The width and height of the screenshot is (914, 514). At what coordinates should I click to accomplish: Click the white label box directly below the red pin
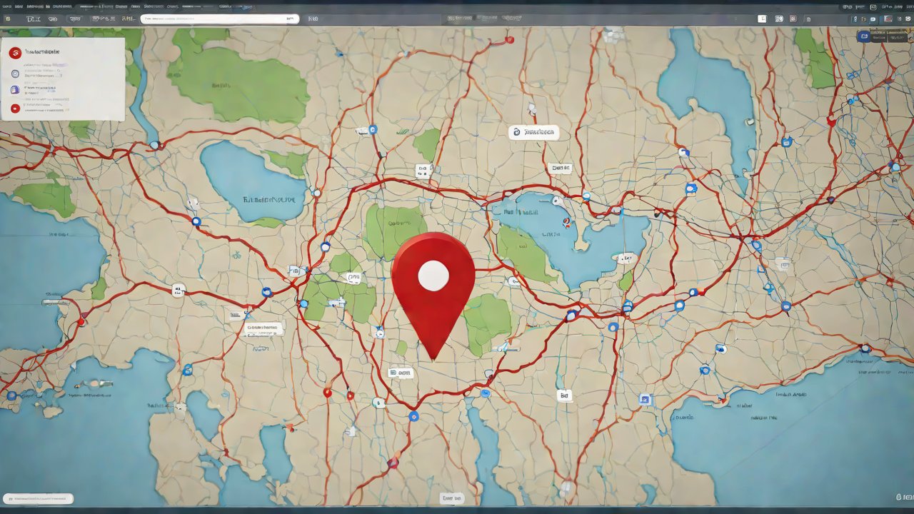coord(401,373)
